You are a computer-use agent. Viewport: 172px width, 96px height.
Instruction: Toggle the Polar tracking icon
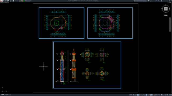pyautogui.click(x=139, y=95)
